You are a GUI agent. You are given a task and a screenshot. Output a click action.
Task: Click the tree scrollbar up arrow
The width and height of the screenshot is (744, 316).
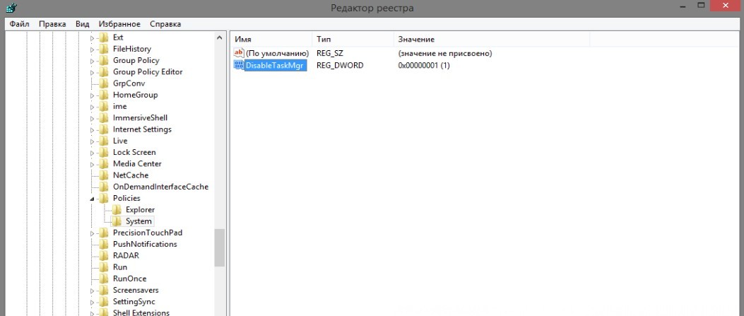coord(219,37)
